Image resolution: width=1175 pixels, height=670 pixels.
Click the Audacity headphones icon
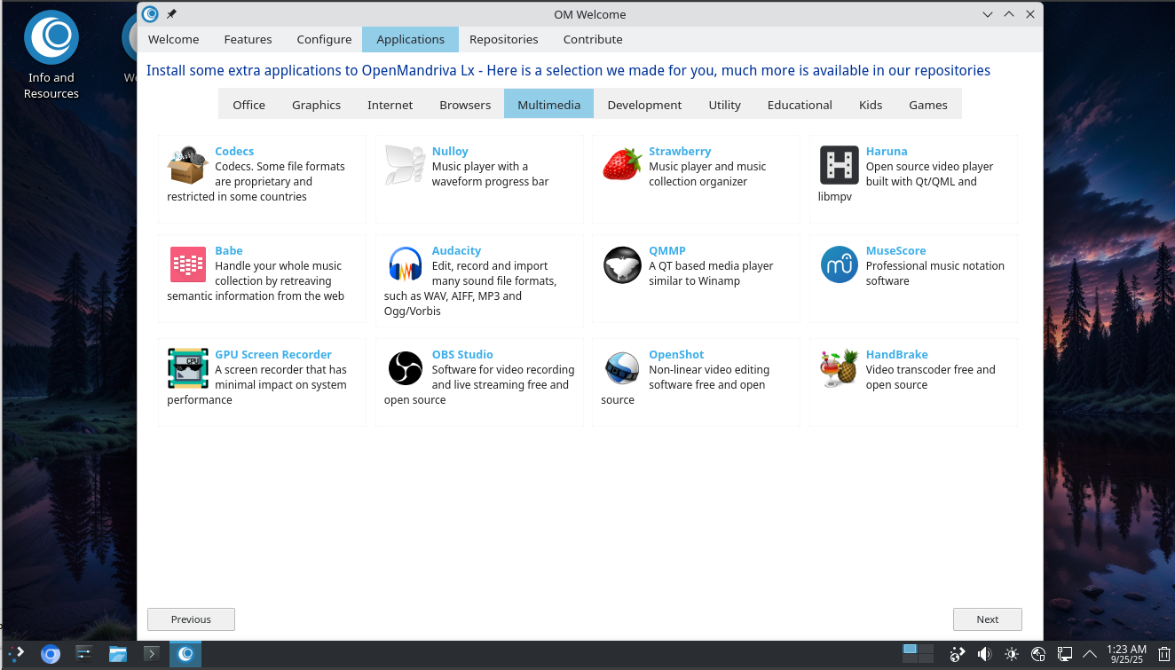(x=405, y=265)
